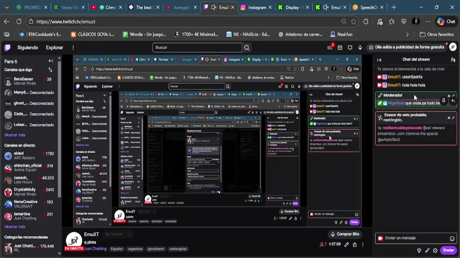Open a new browser tab
The width and height of the screenshot is (460, 258).
pos(394,7)
